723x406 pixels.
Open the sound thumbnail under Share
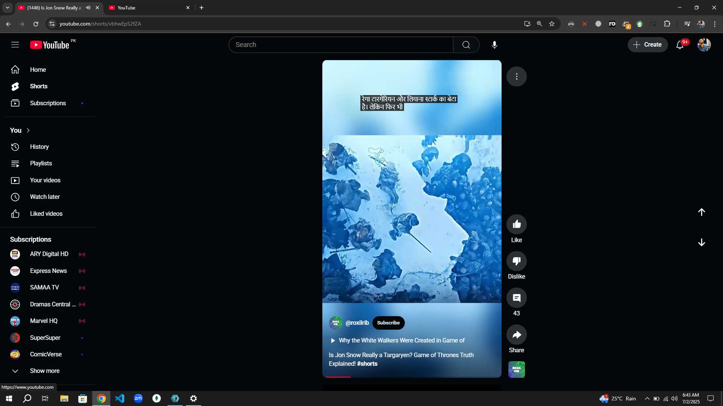[517, 370]
